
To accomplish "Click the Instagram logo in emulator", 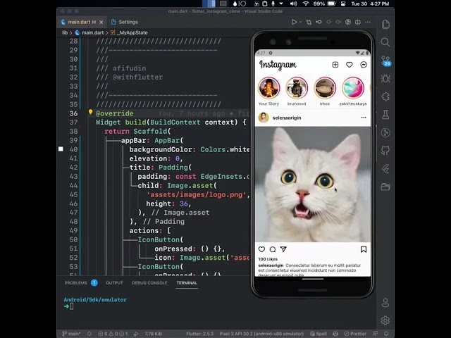I will [278, 65].
